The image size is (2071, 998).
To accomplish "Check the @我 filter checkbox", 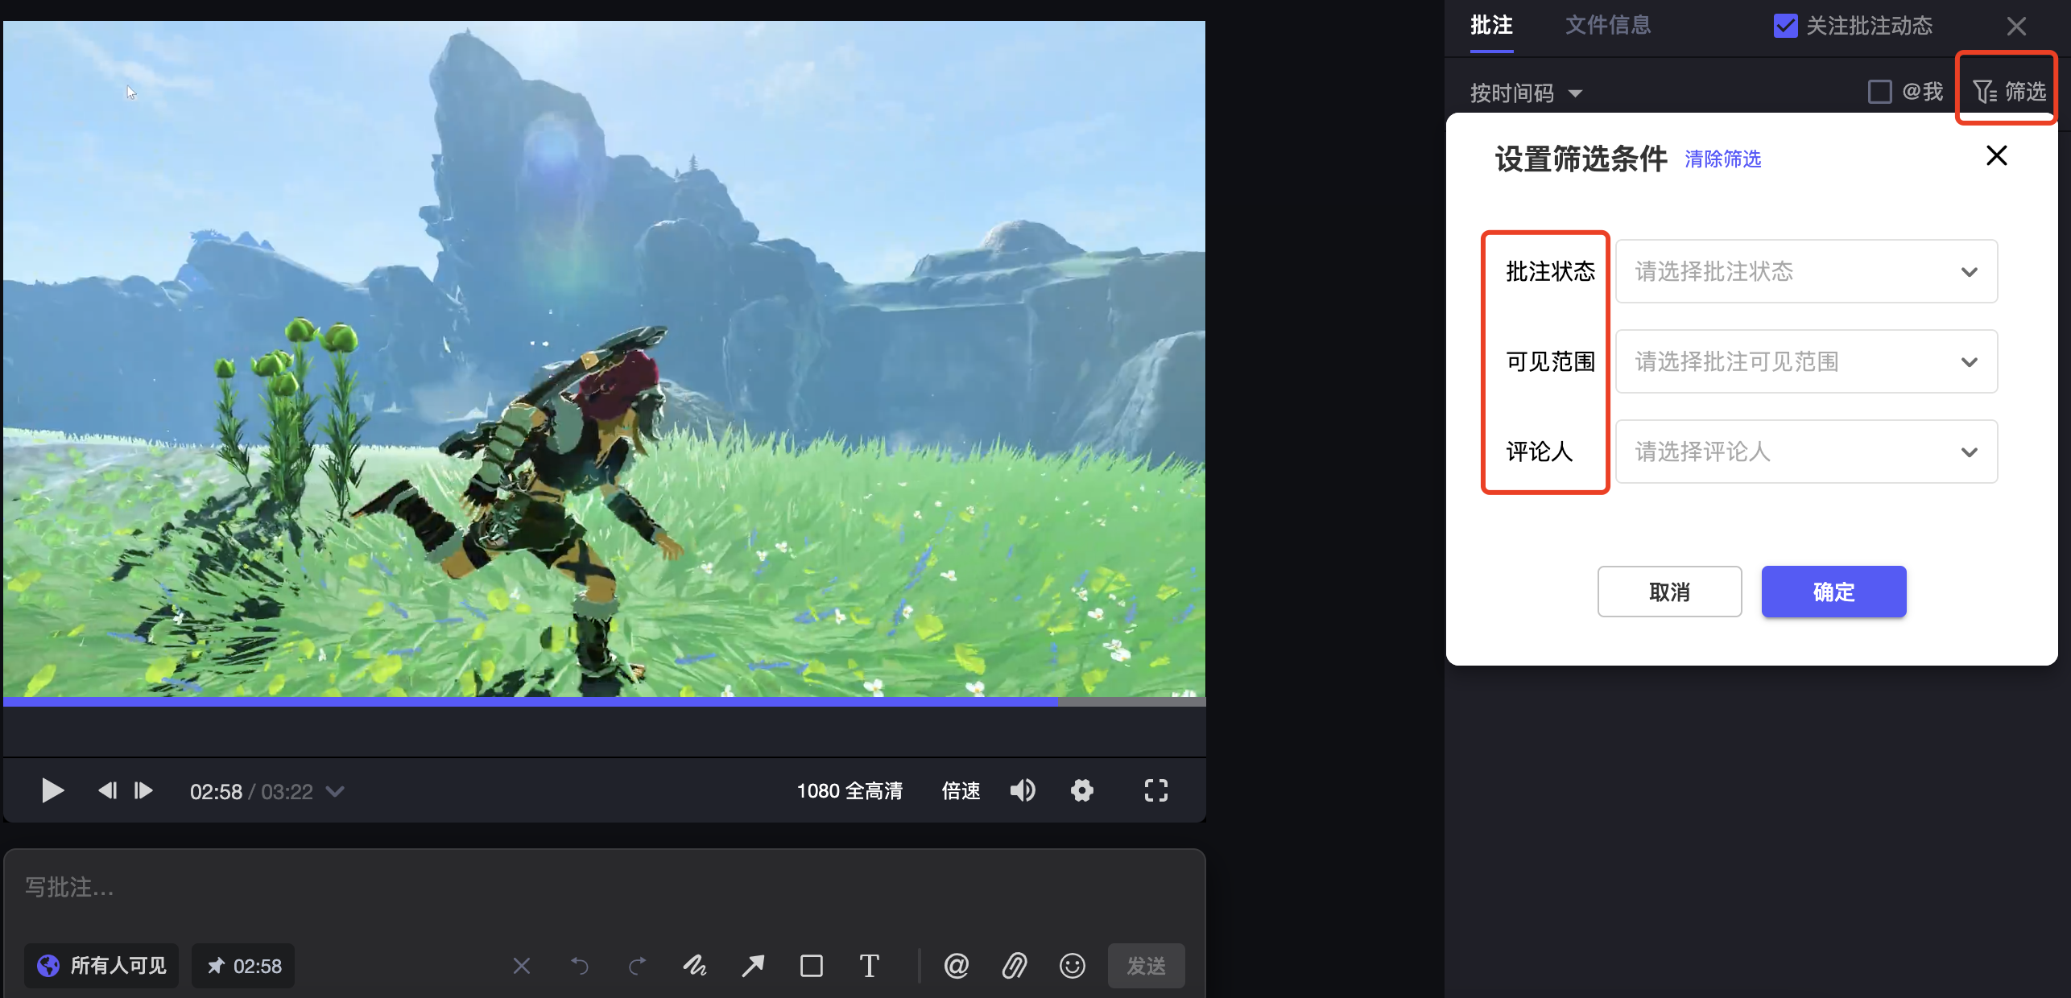I will 1879,92.
